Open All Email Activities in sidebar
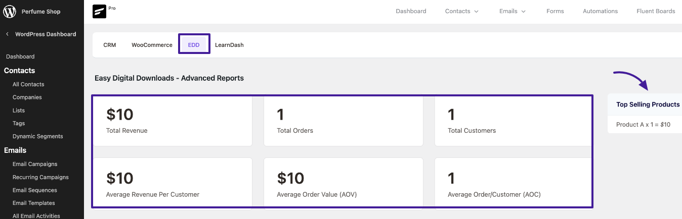Screen dimensions: 682x219 (36, 216)
